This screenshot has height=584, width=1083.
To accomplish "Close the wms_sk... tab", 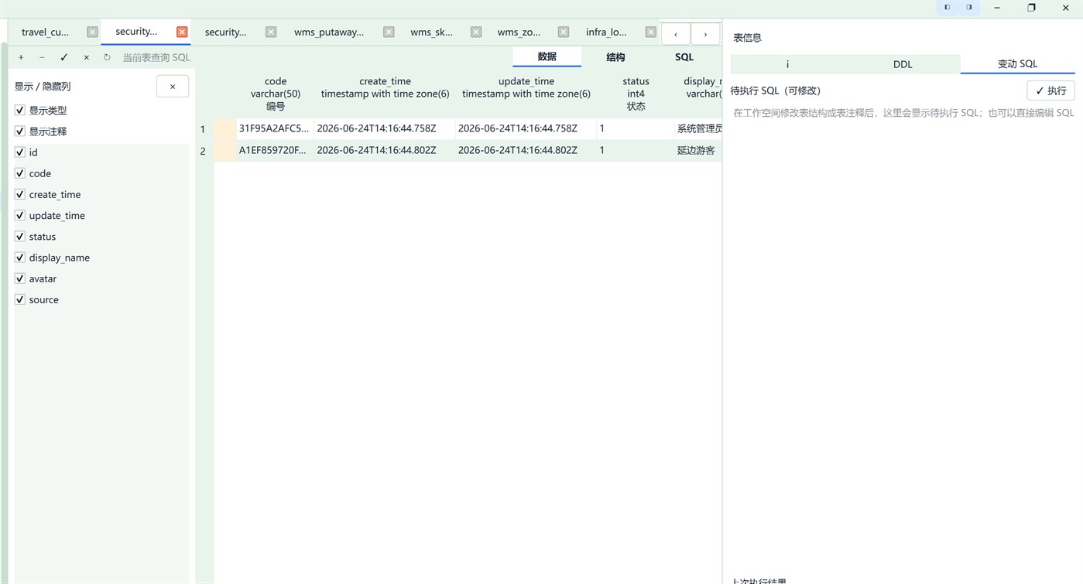I will tap(476, 32).
